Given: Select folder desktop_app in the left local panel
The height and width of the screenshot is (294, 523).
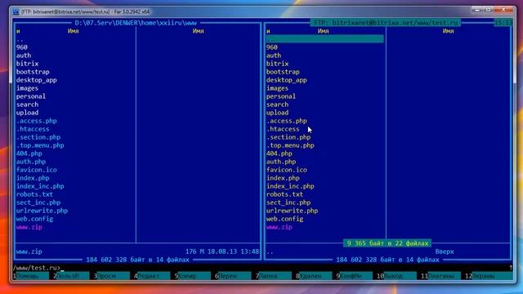Looking at the screenshot, I should point(36,80).
